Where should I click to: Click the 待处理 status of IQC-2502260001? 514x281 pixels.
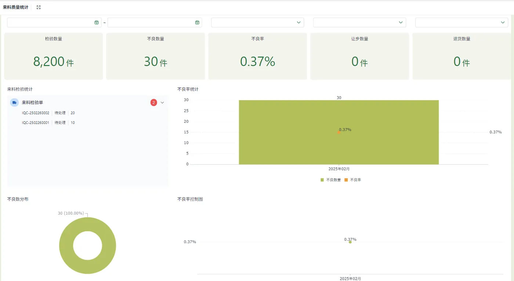click(x=60, y=123)
